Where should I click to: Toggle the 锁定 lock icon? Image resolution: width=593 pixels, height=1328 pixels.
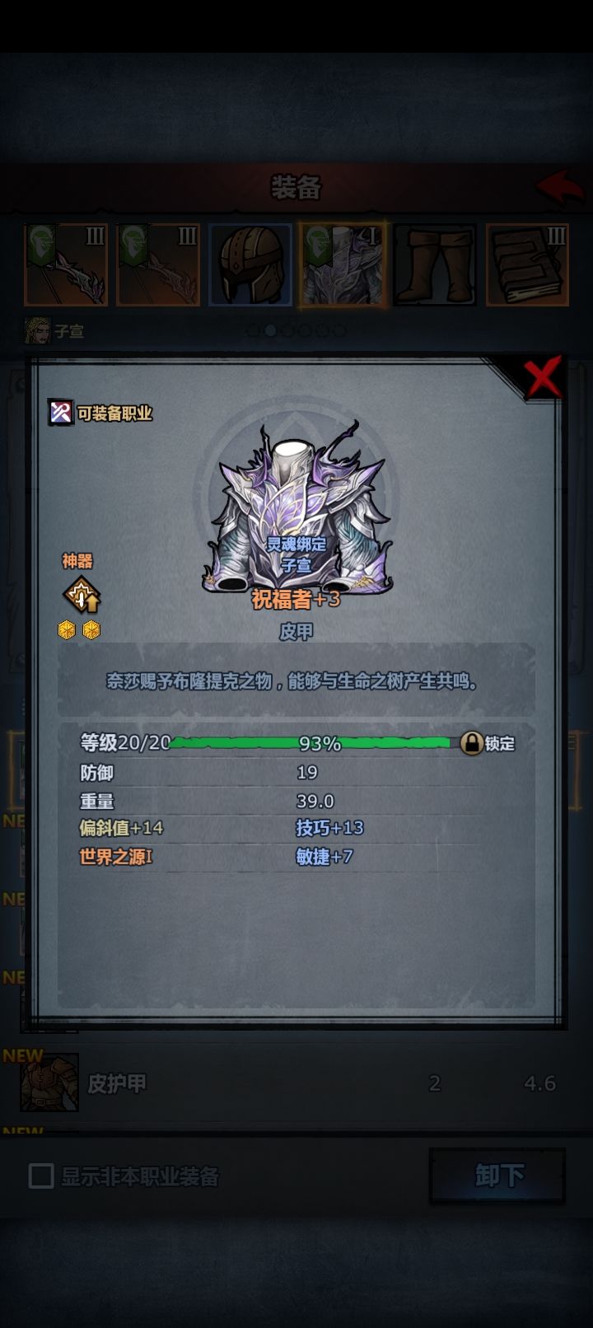coord(471,743)
